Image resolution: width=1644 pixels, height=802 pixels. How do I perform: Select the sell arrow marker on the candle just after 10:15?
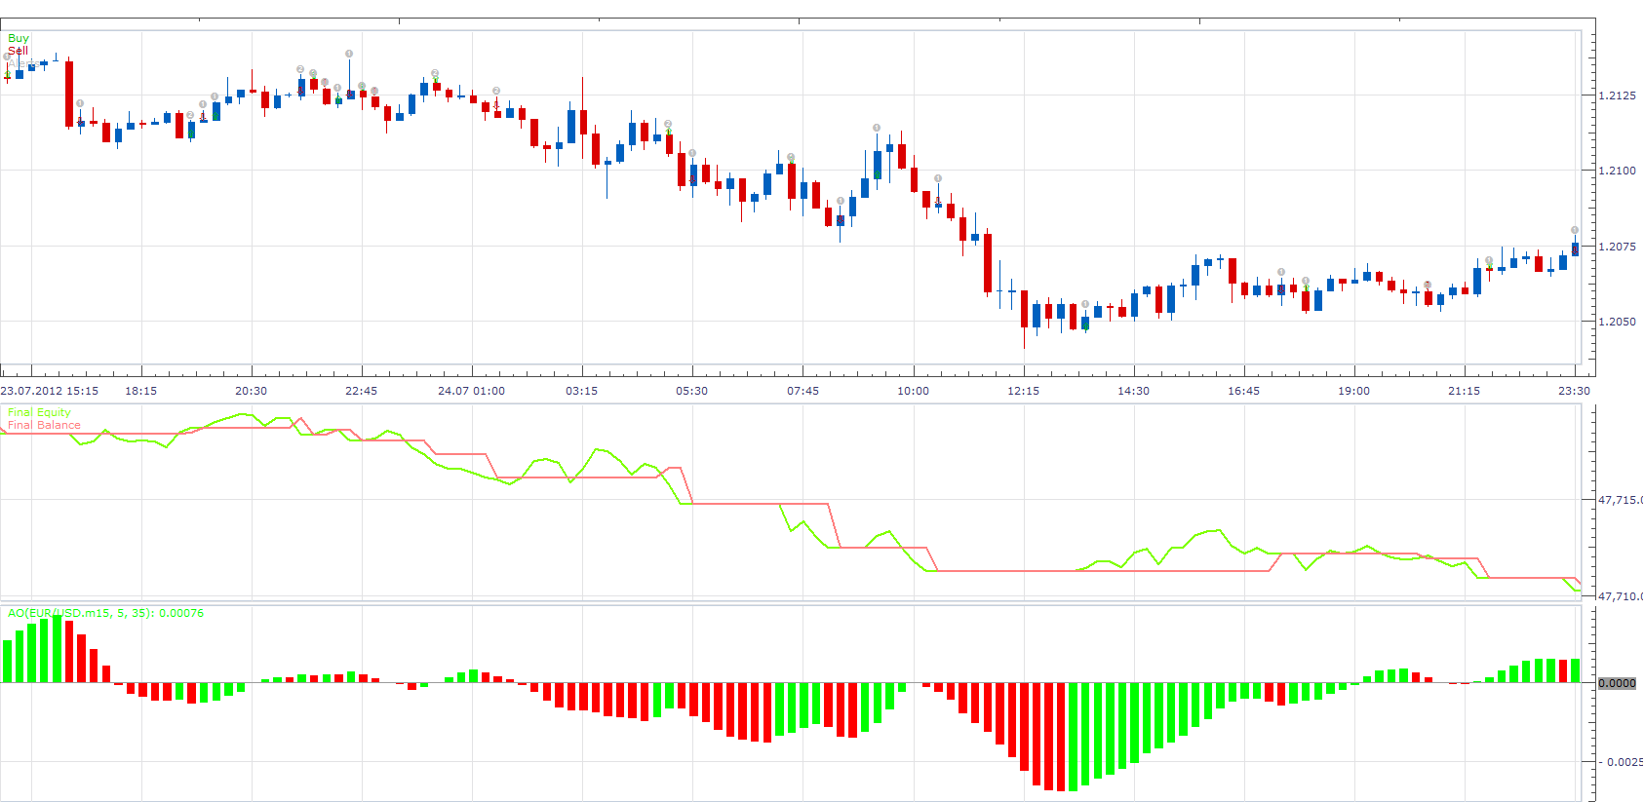938,202
